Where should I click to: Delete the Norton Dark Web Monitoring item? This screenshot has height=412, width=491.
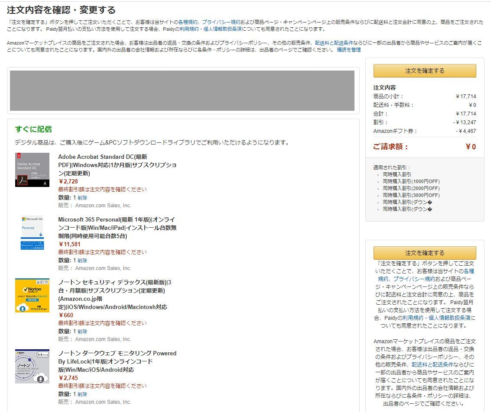pos(82,395)
